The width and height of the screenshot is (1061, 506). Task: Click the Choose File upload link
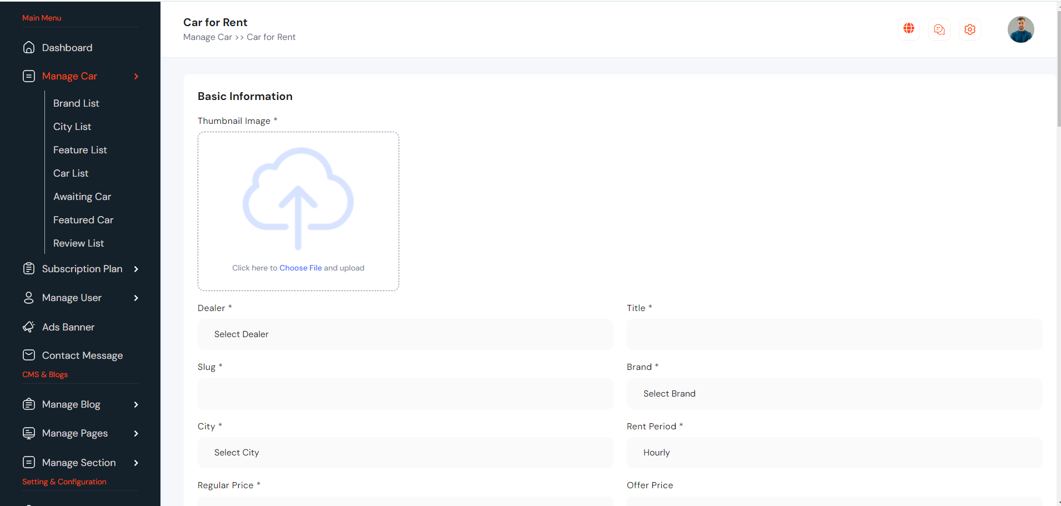300,268
